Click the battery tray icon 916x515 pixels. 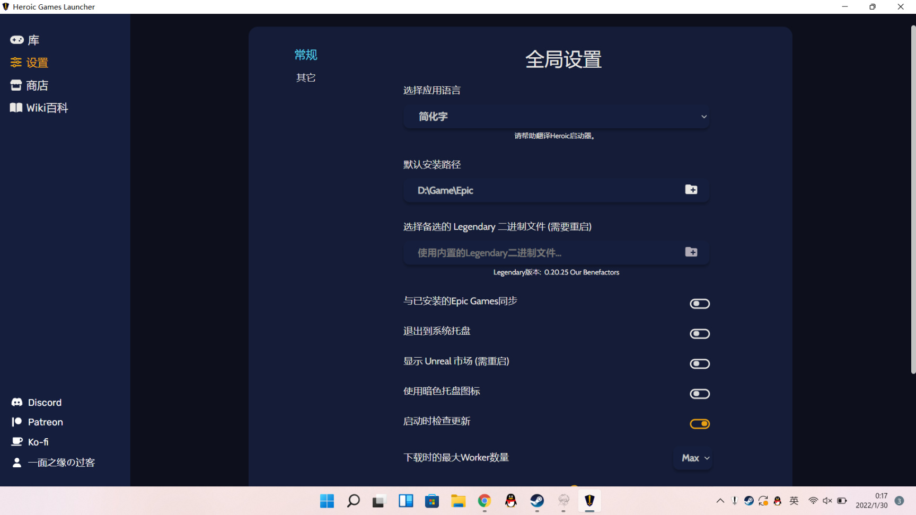click(842, 501)
